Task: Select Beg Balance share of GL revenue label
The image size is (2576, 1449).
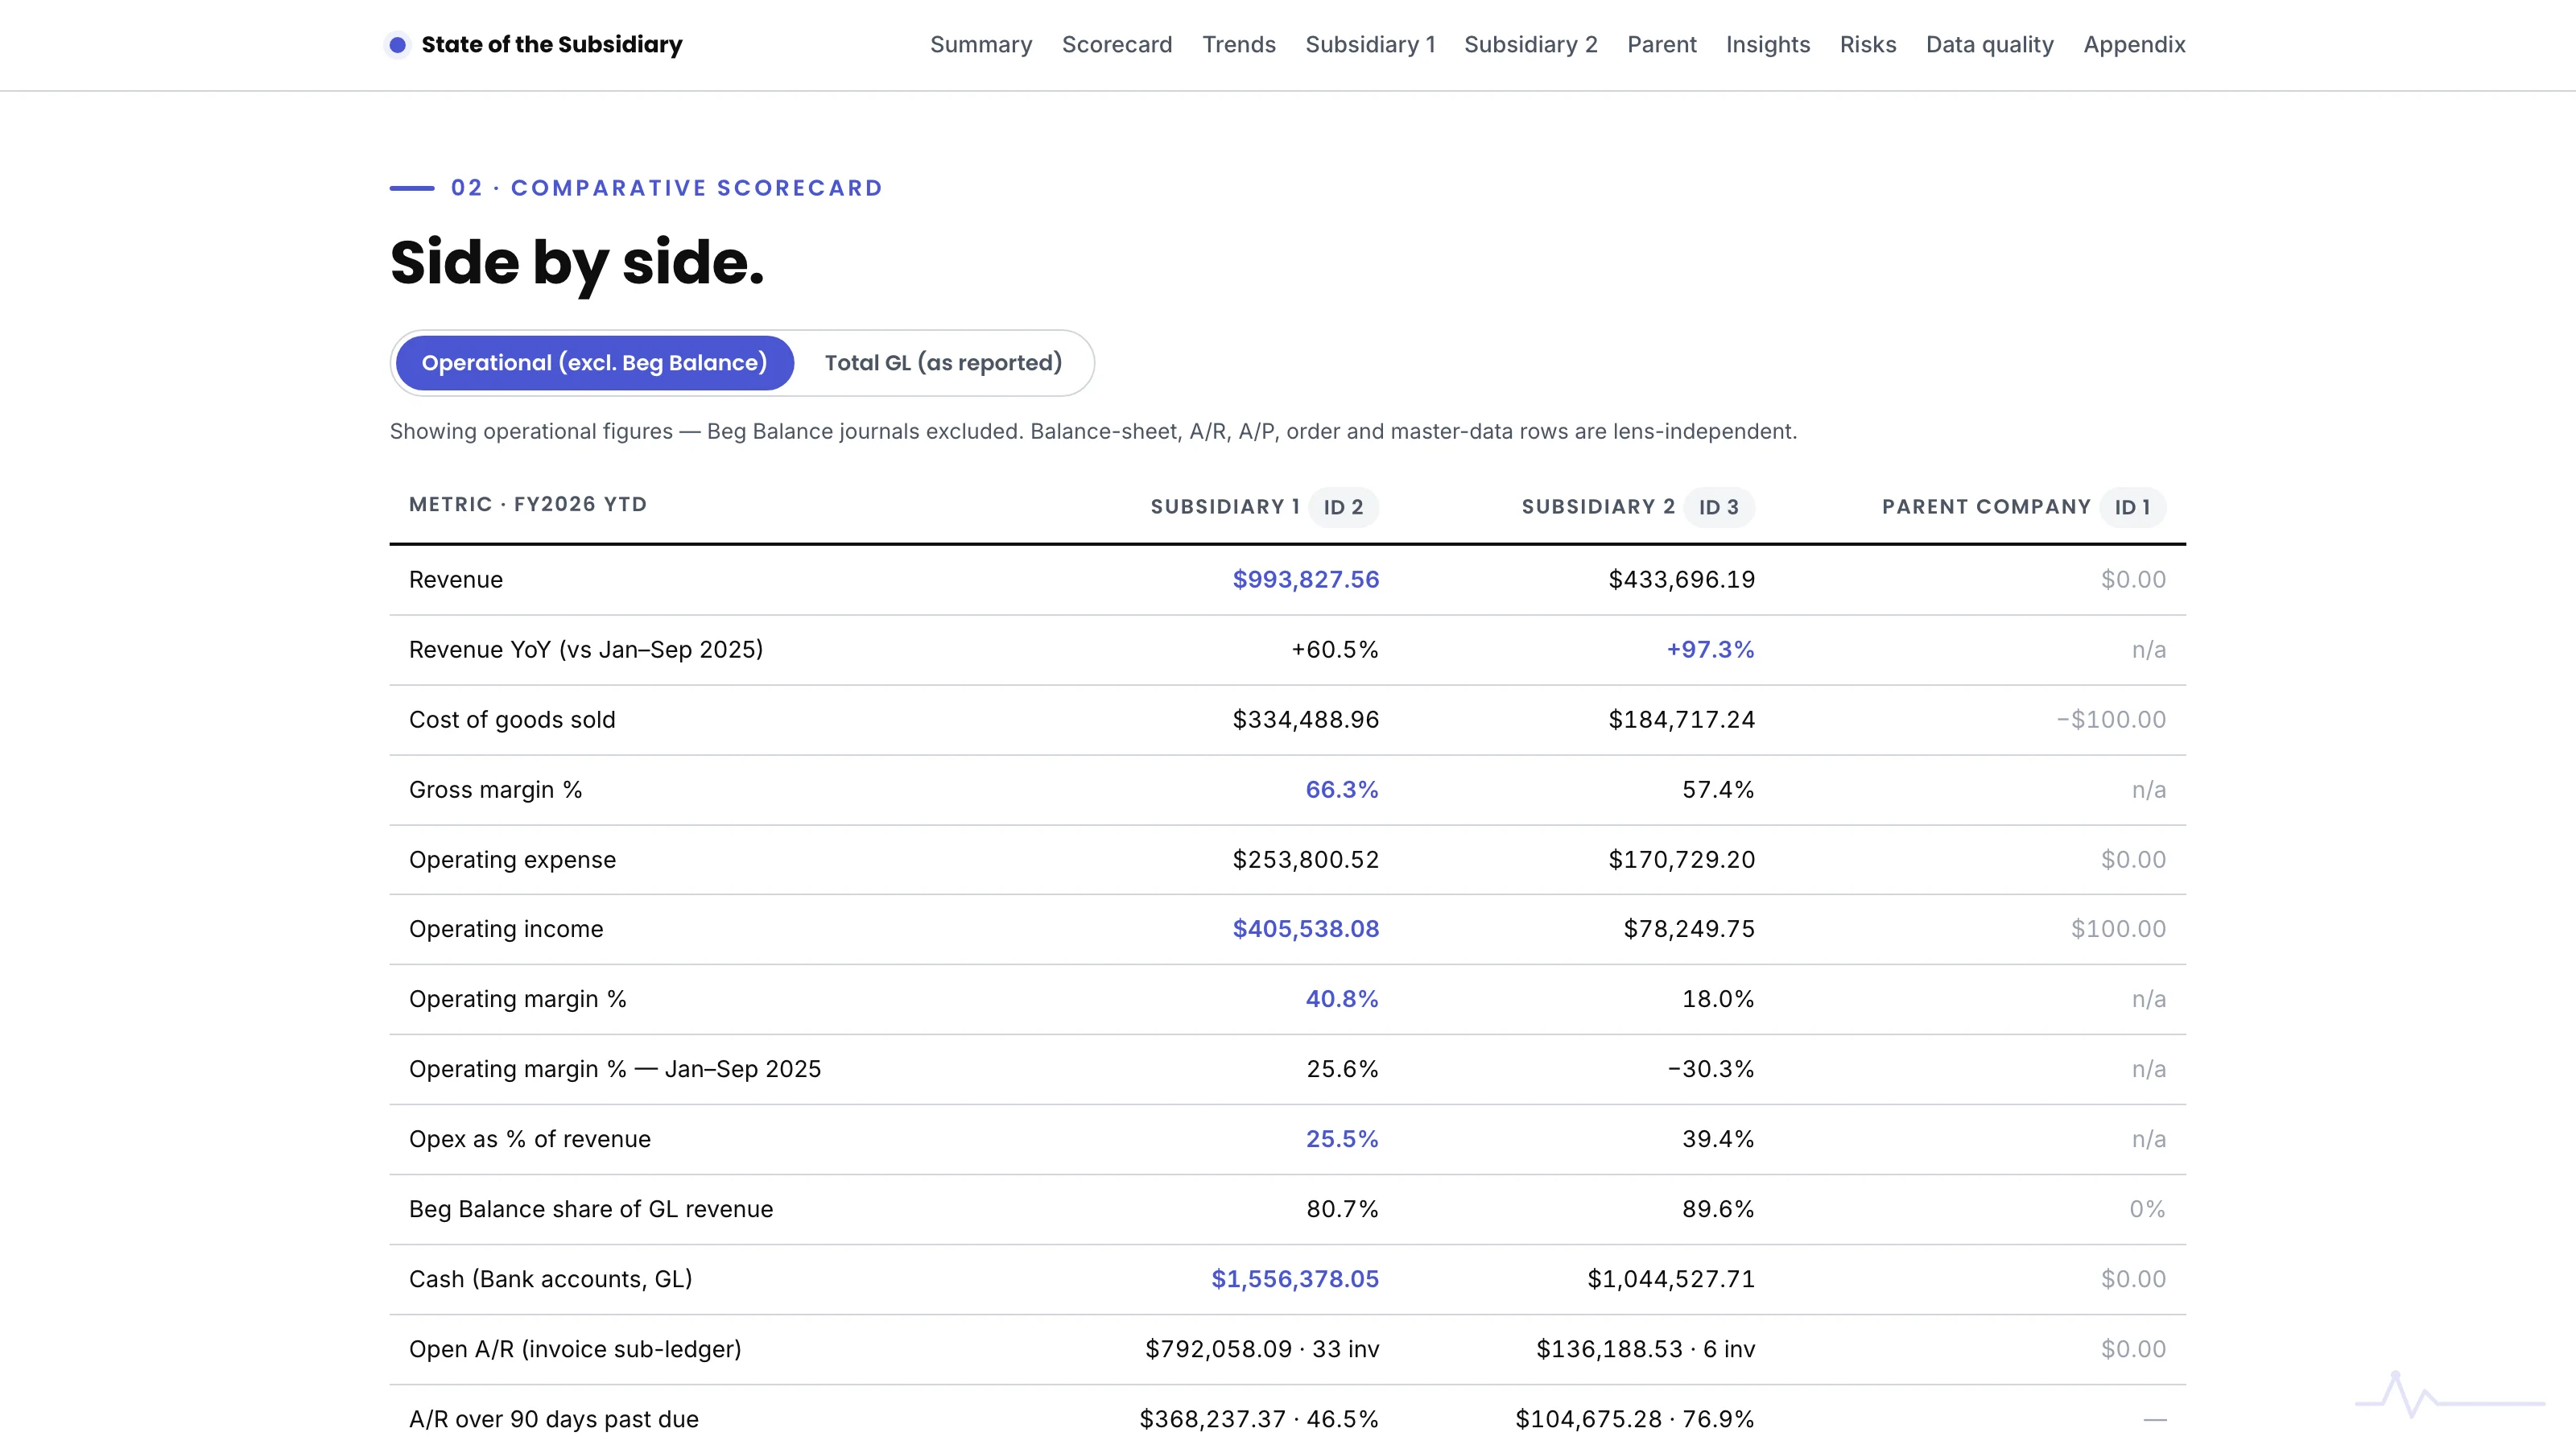Action: tap(591, 1209)
